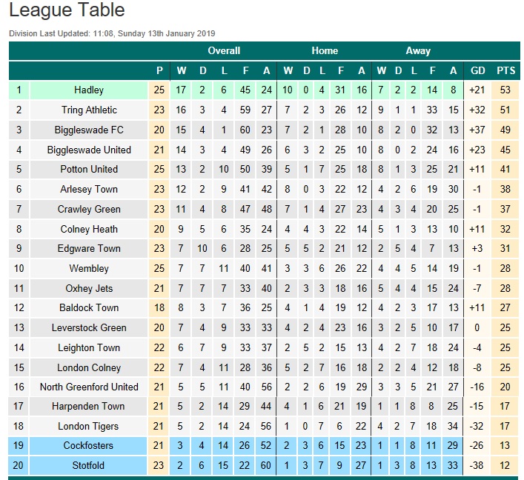Click the League Table heading

pos(67,10)
